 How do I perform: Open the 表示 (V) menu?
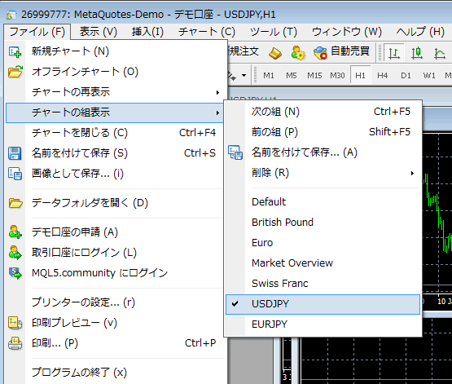(98, 32)
